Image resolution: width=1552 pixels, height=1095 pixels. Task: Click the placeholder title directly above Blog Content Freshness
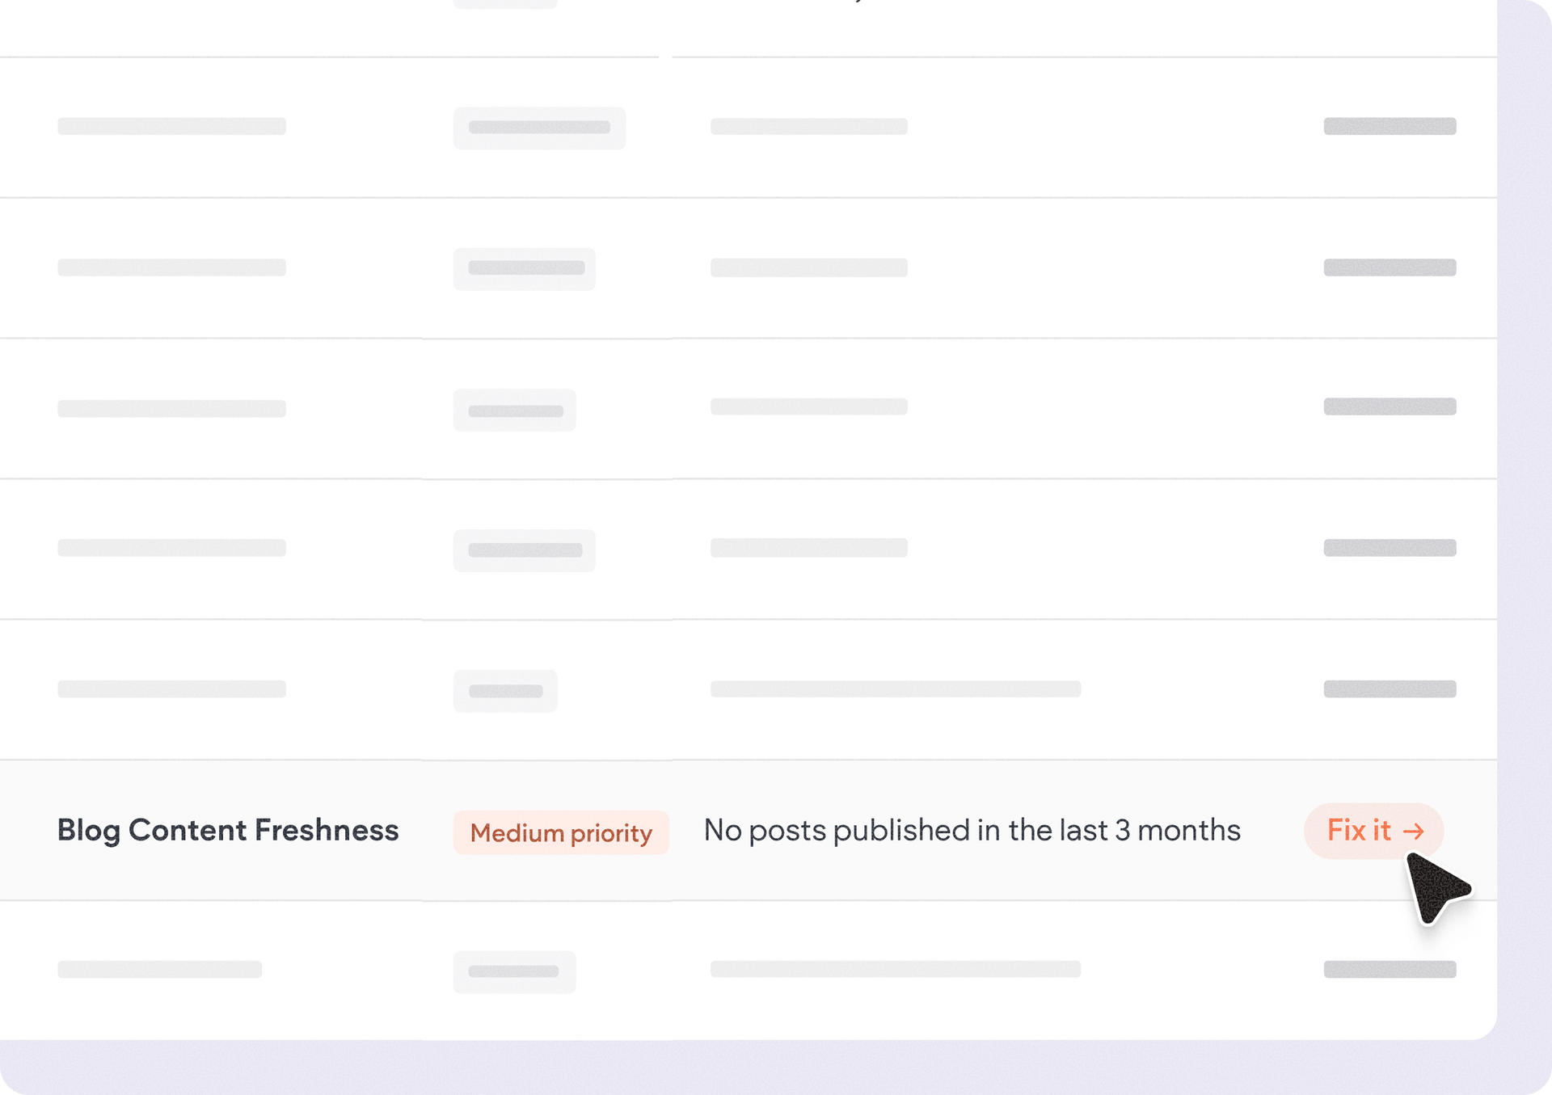(171, 689)
